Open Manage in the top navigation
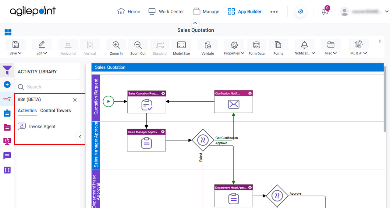This screenshot has width=390, height=208. coord(206,12)
